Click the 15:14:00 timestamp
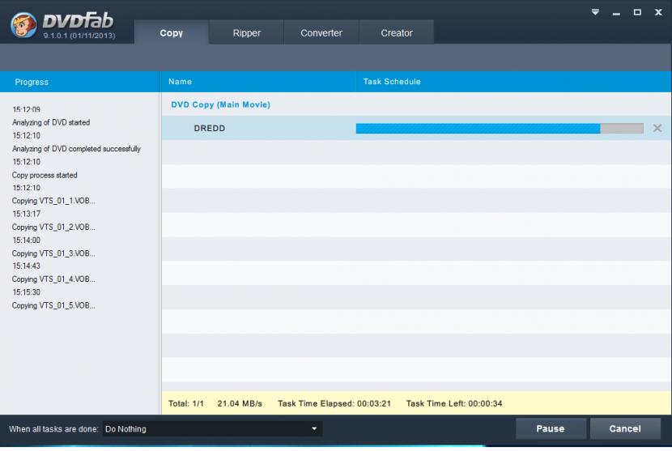The width and height of the screenshot is (672, 451). point(26,240)
